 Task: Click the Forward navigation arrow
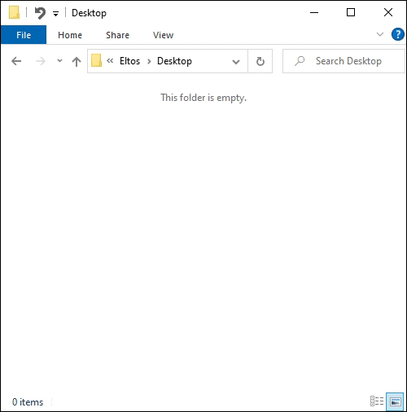[x=41, y=61]
